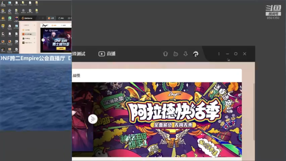Select highlighted DNF game in sidebar
This screenshot has height=161, width=286.
pyautogui.click(x=29, y=34)
